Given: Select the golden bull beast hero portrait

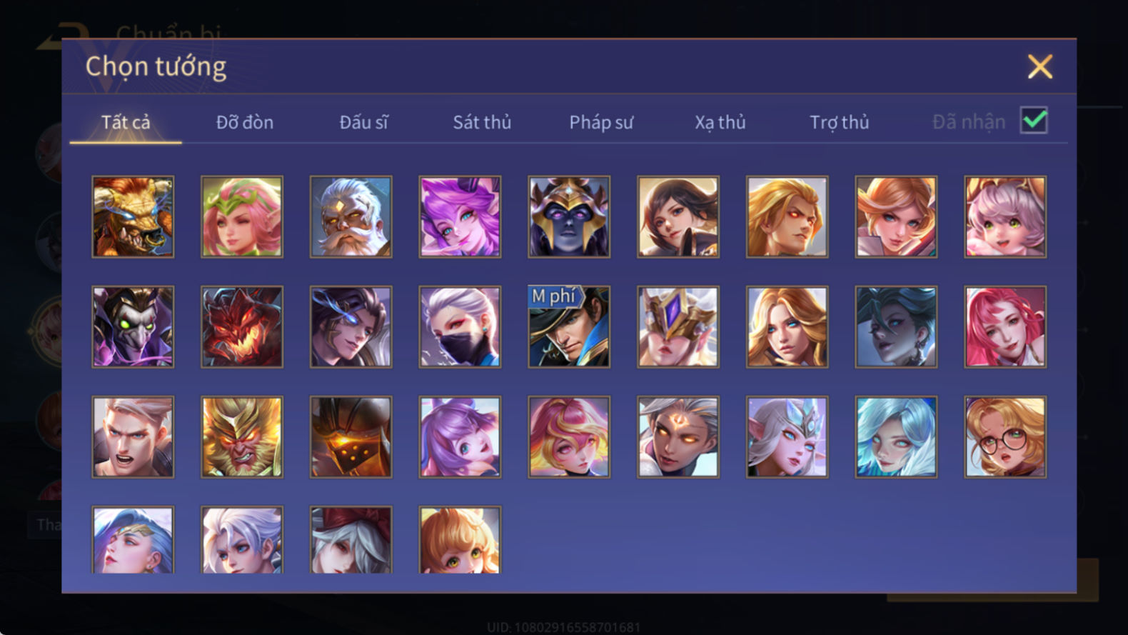Looking at the screenshot, I should coord(133,216).
